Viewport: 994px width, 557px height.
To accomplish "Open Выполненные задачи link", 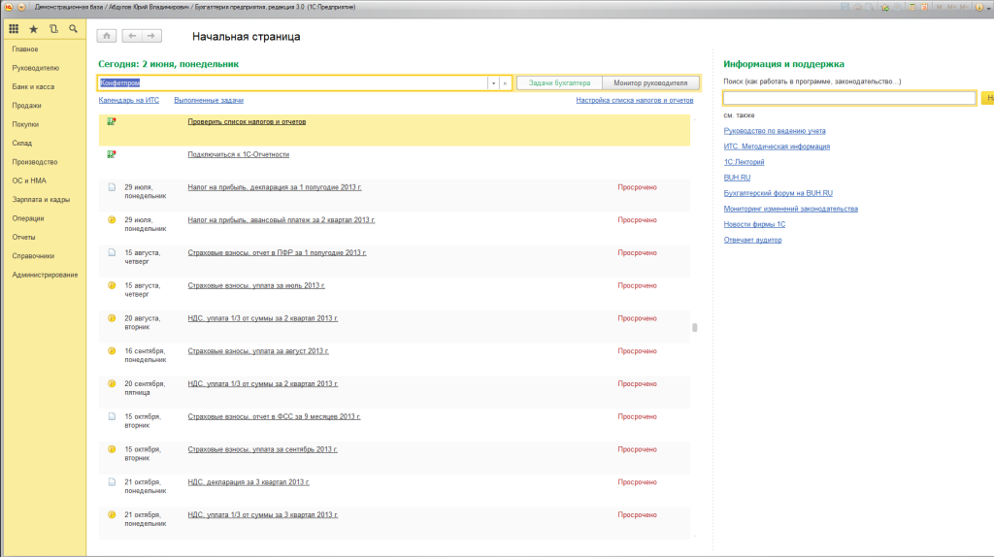I will coord(209,100).
